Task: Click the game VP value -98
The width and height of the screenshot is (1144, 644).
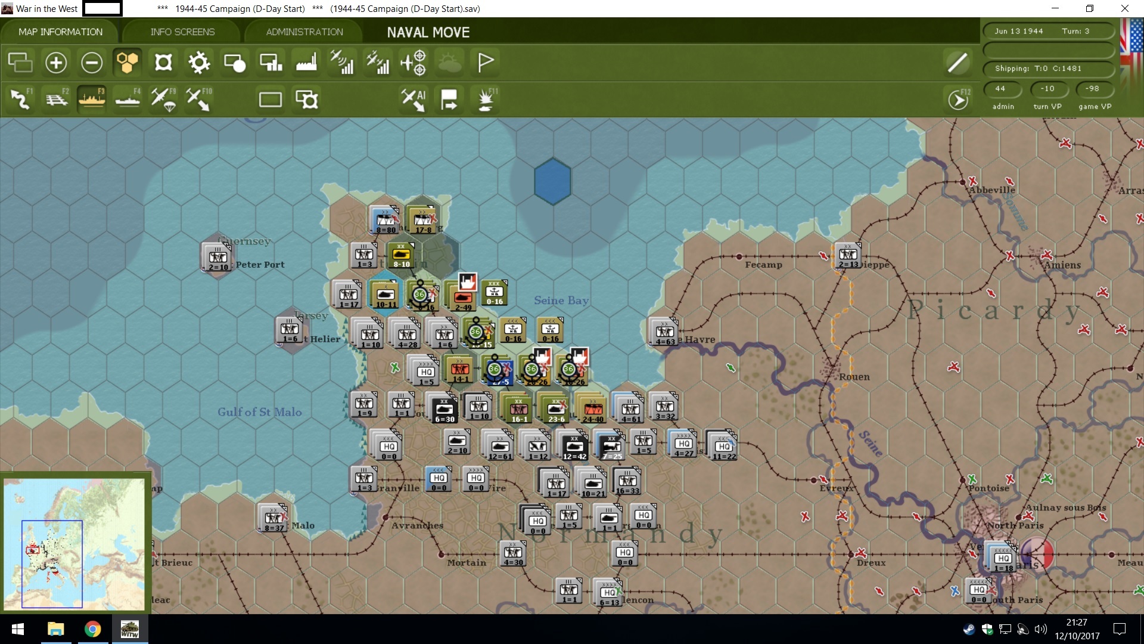Action: tap(1094, 88)
